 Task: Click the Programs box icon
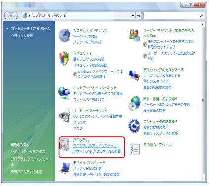coord(65,145)
